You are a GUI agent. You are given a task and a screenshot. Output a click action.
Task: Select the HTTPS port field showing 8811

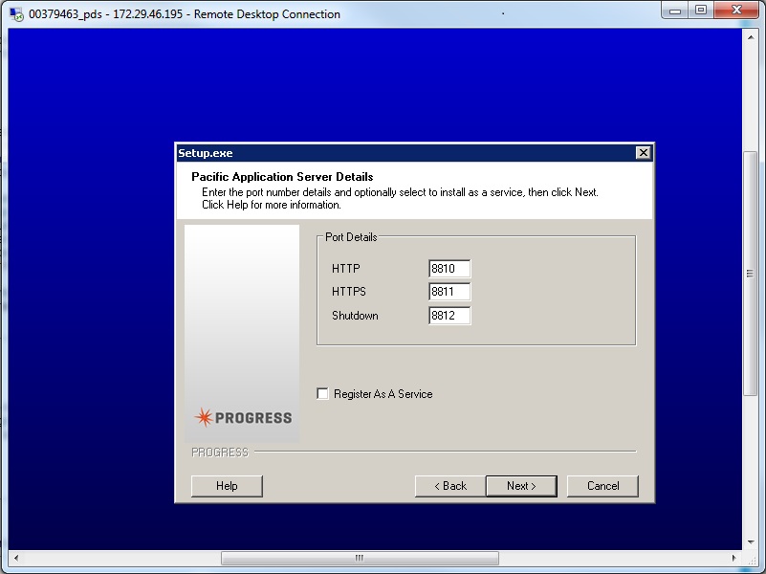coord(449,292)
